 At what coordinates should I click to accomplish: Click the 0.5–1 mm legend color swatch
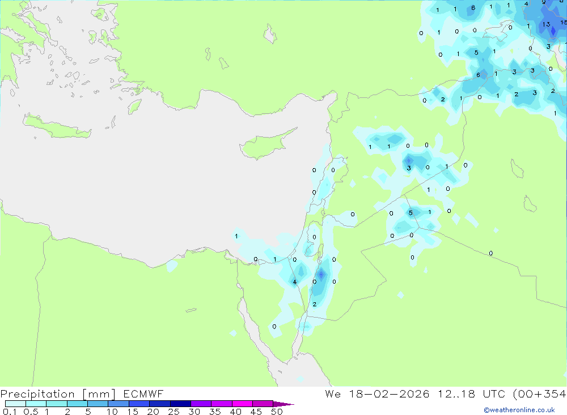[x=36, y=404]
